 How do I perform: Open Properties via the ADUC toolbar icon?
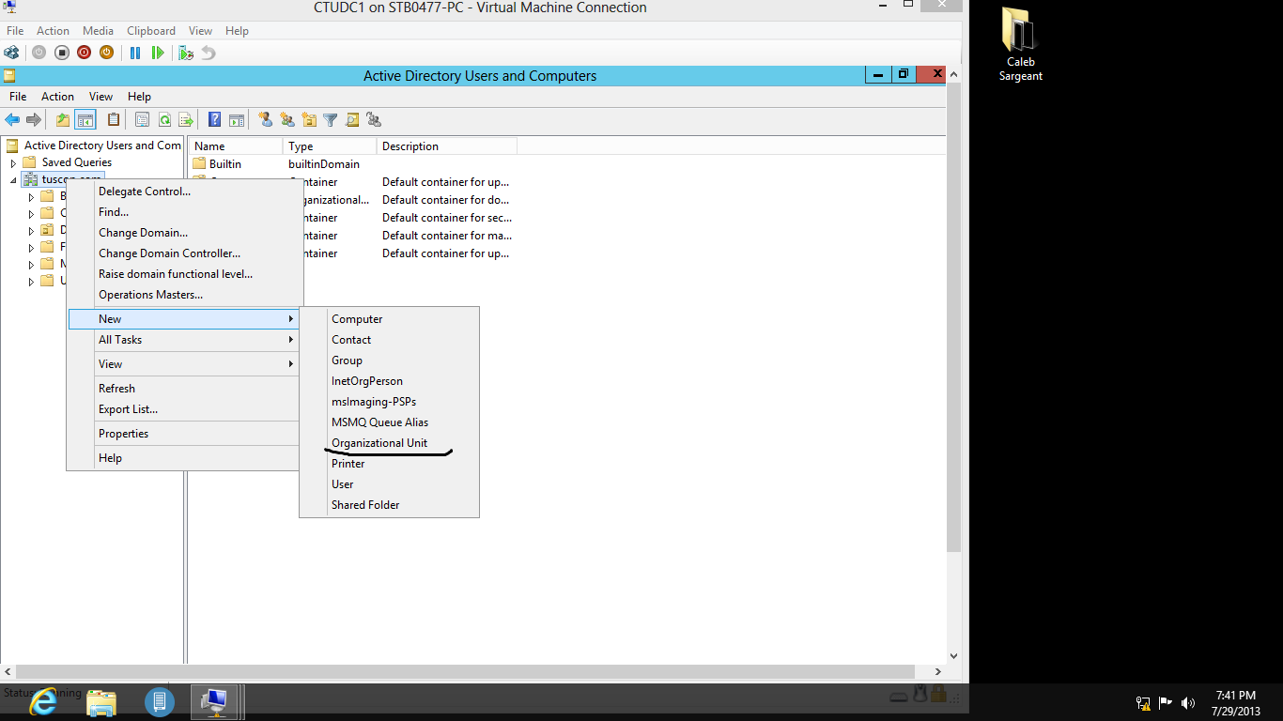click(x=142, y=119)
